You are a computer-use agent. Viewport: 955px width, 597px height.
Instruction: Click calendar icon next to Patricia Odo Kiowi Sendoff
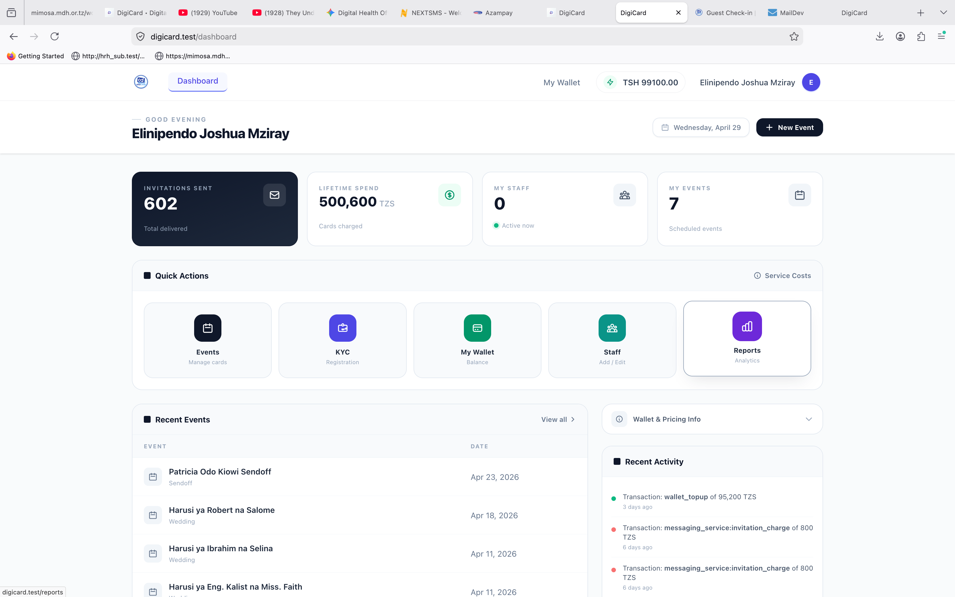[153, 477]
